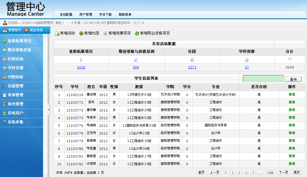Click the ellipsis pagination button
Image resolution: width=307 pixels, height=177 pixels.
260,173
